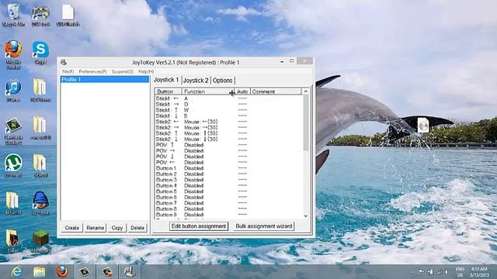Screen dimensions: 497x279
Task: Select Stick2 left Mouse (30) row
Action: (228, 122)
